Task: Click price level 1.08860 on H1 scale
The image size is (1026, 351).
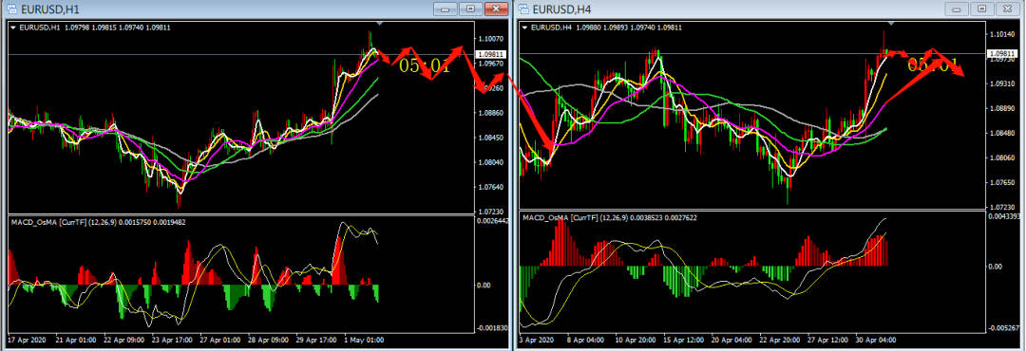Action: pos(491,113)
